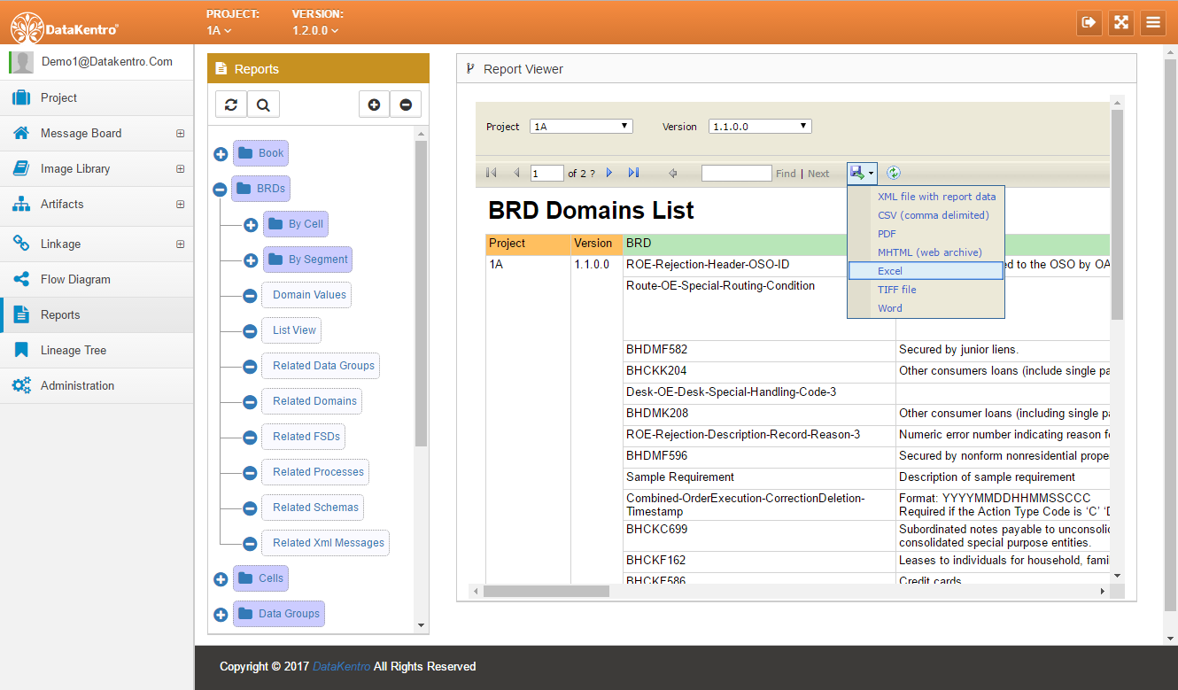1178x690 pixels.
Task: Click the export save icon
Action: (862, 173)
